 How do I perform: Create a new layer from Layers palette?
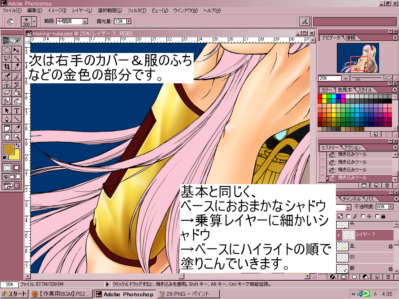click(x=377, y=277)
